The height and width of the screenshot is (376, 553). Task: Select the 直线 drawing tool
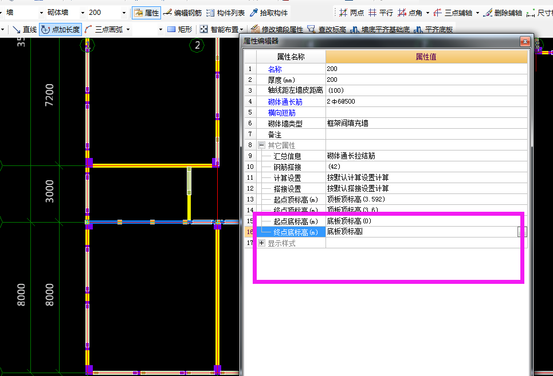(24, 30)
